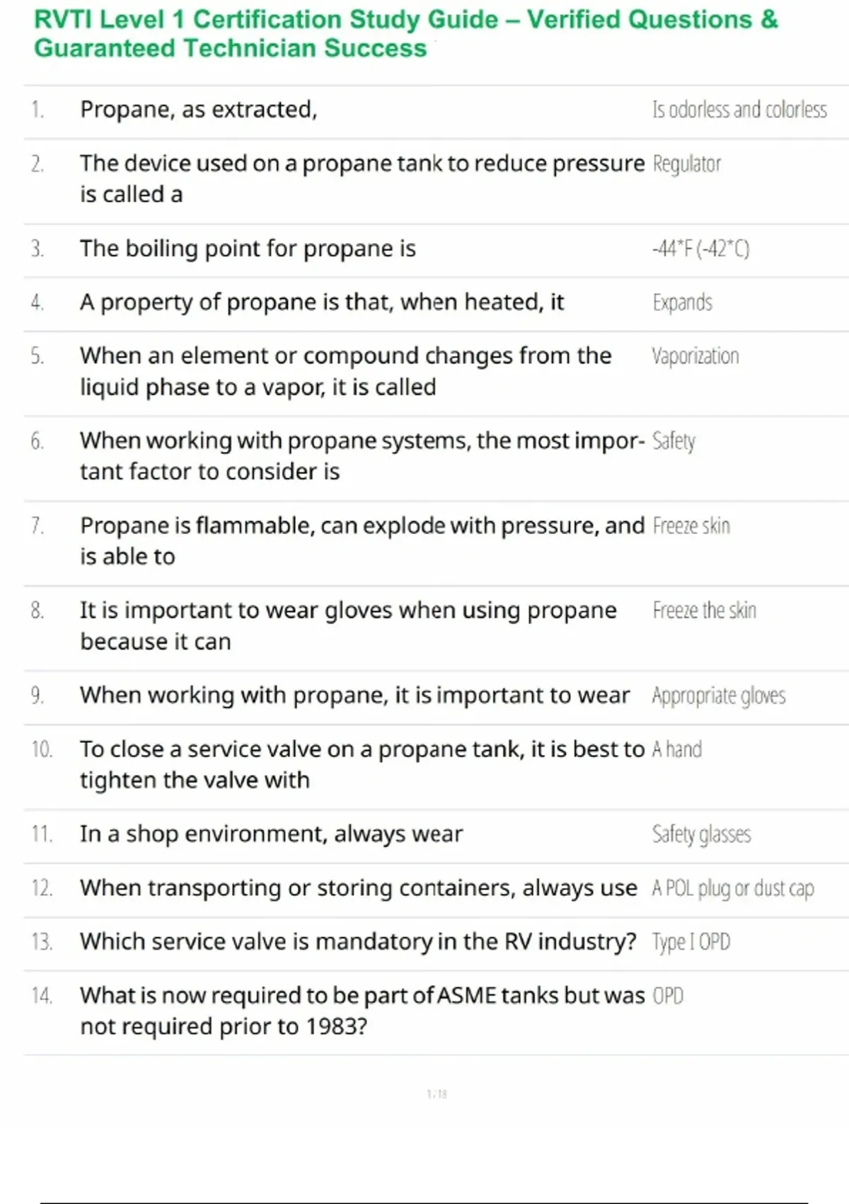Click the 'Safety glasses' answer

click(x=701, y=834)
